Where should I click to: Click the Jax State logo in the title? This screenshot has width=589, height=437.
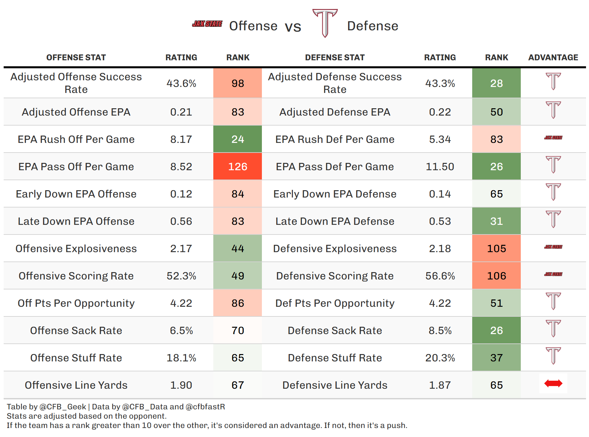point(207,24)
